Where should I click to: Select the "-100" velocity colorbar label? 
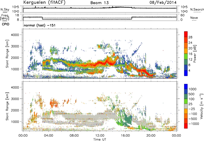pos(193,114)
